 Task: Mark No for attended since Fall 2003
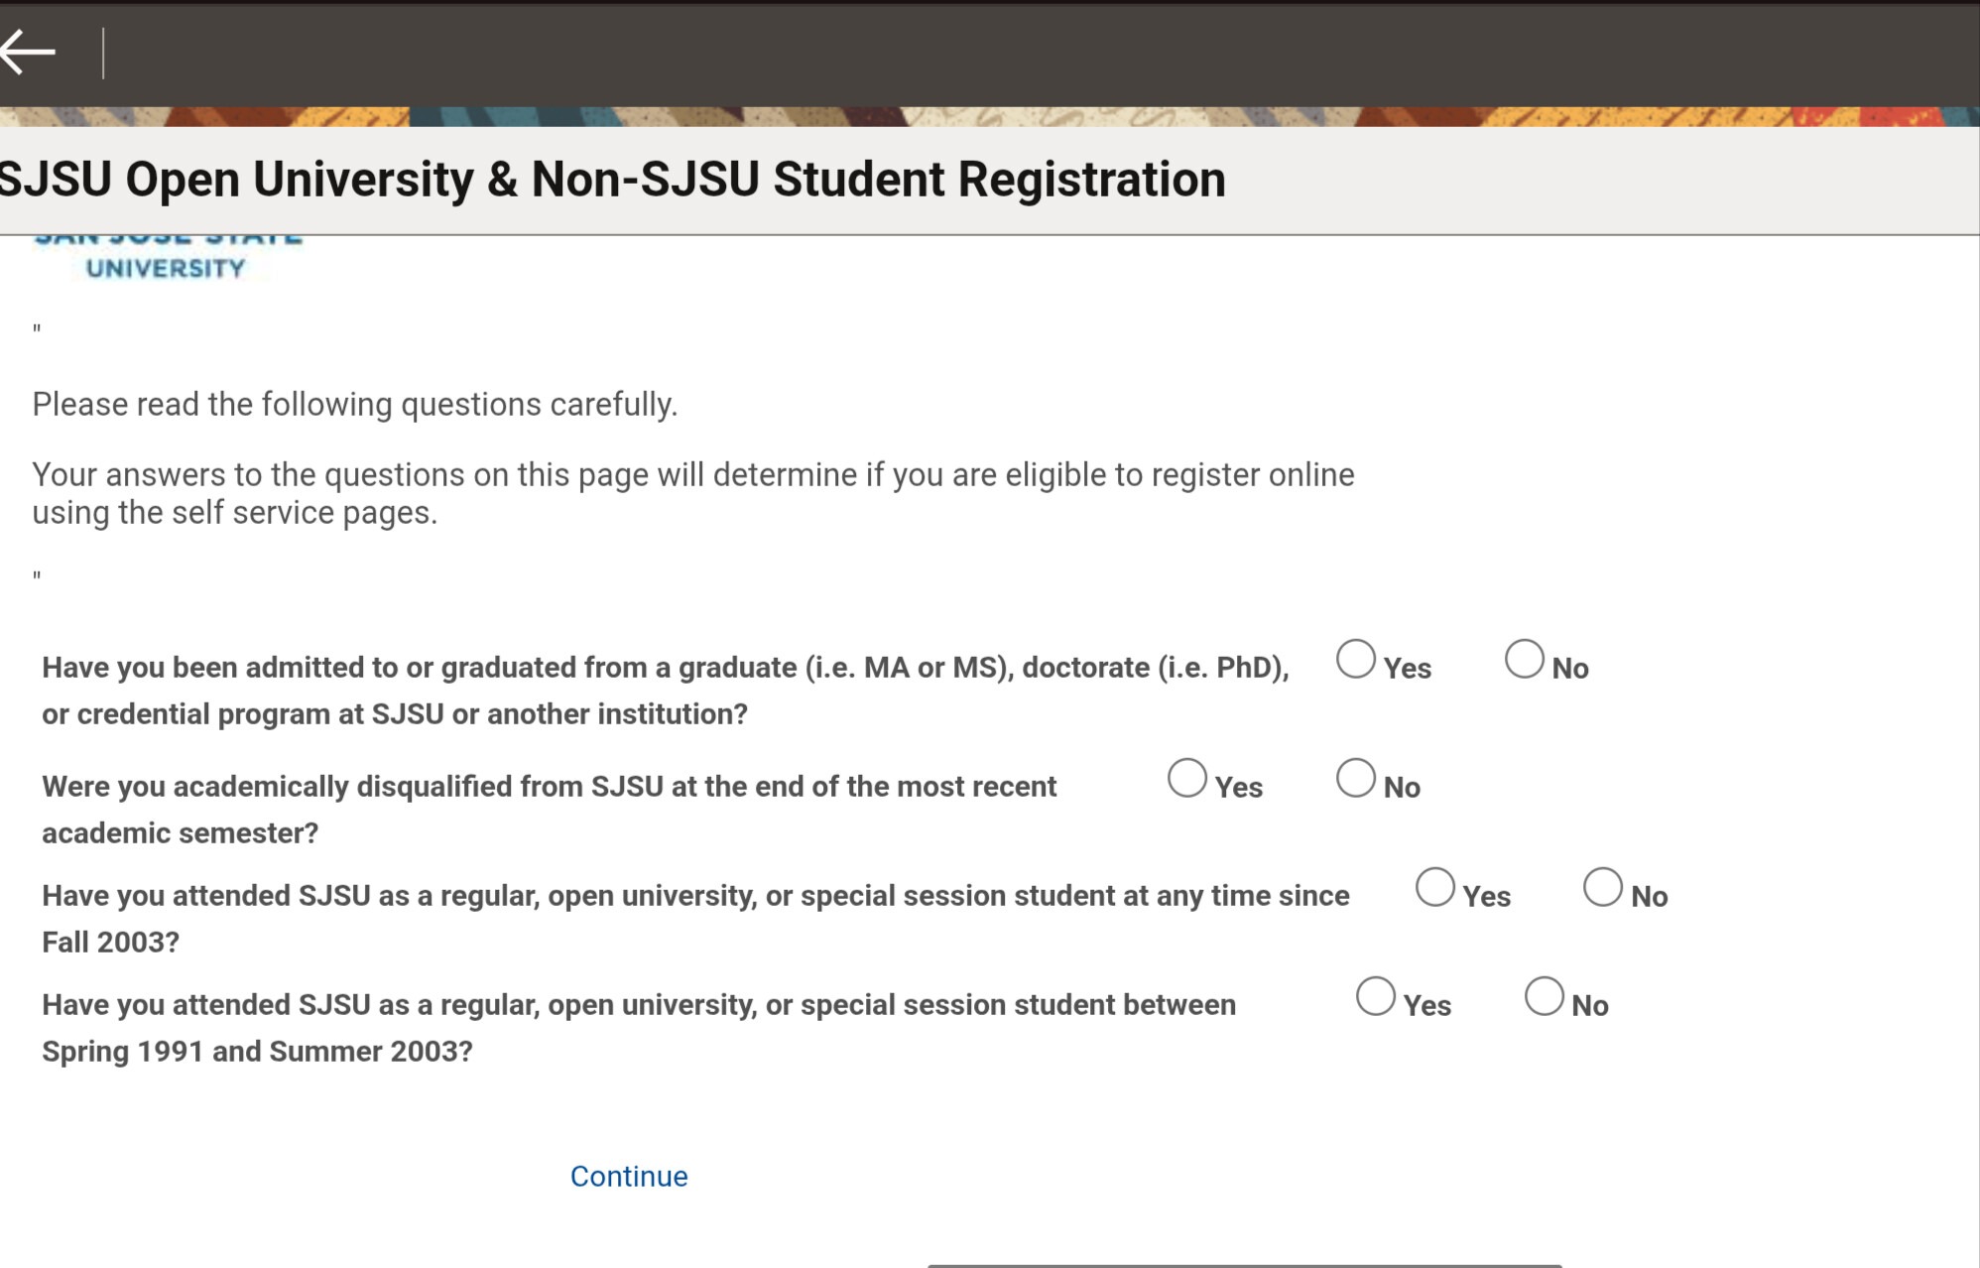click(1602, 888)
